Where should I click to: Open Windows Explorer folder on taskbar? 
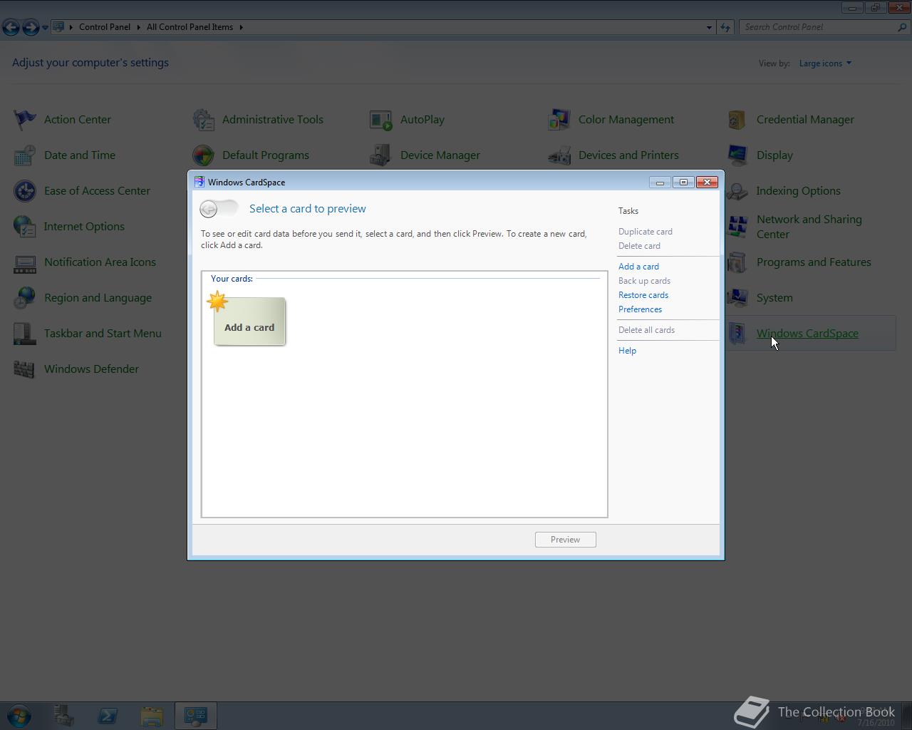pyautogui.click(x=152, y=716)
